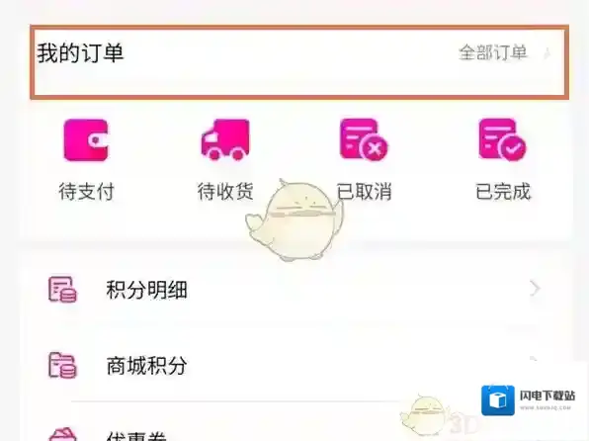Click the 商城积分 folder icon

pos(62,365)
